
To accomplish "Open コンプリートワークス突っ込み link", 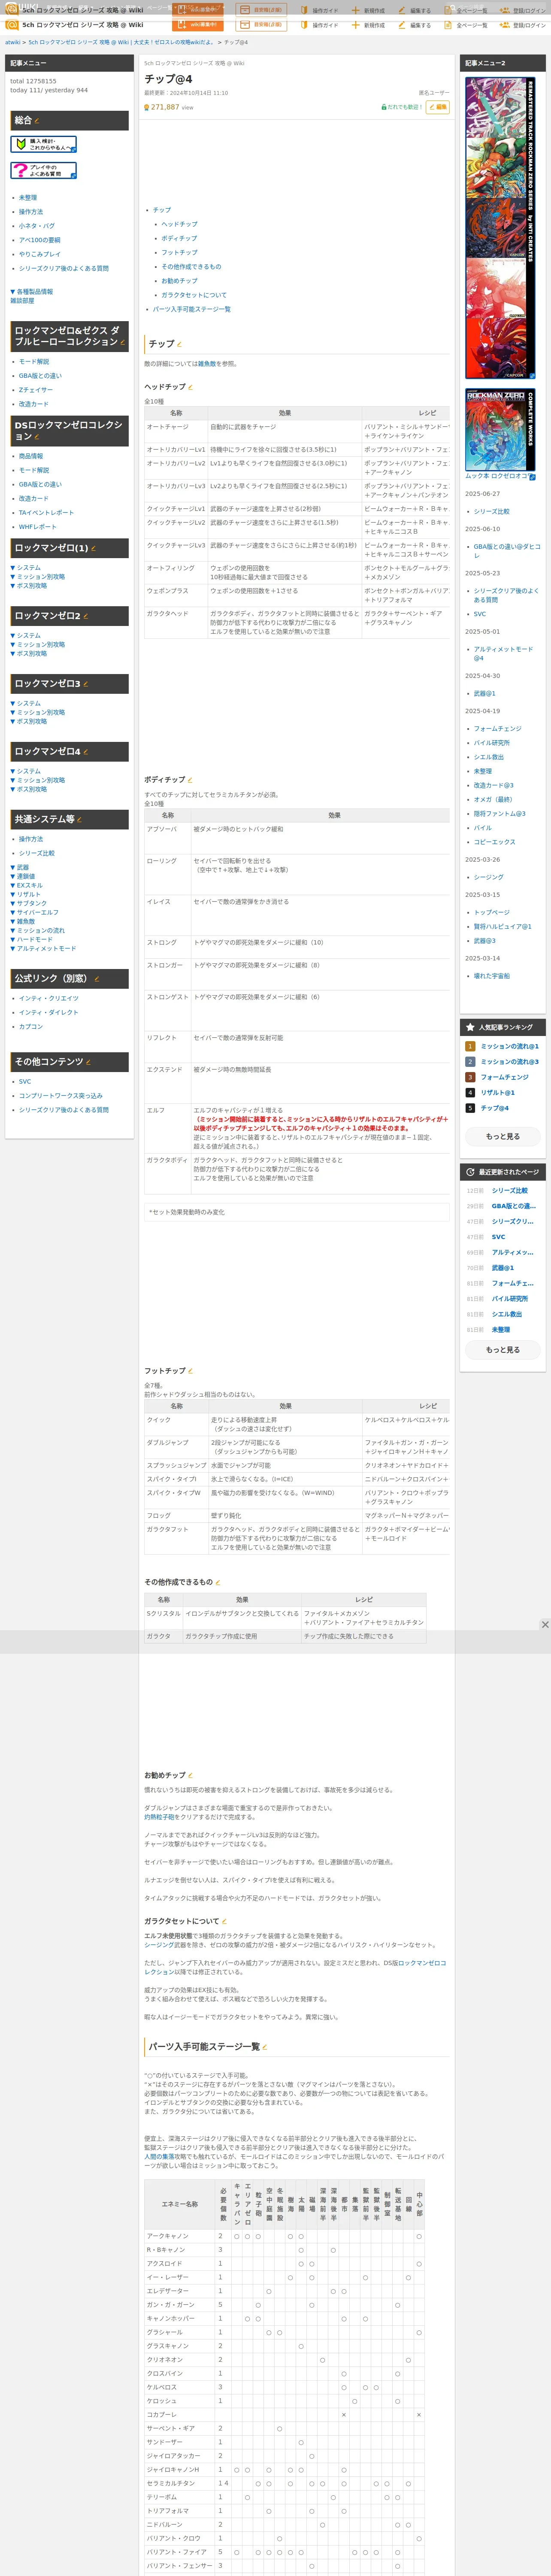I will tap(61, 1096).
